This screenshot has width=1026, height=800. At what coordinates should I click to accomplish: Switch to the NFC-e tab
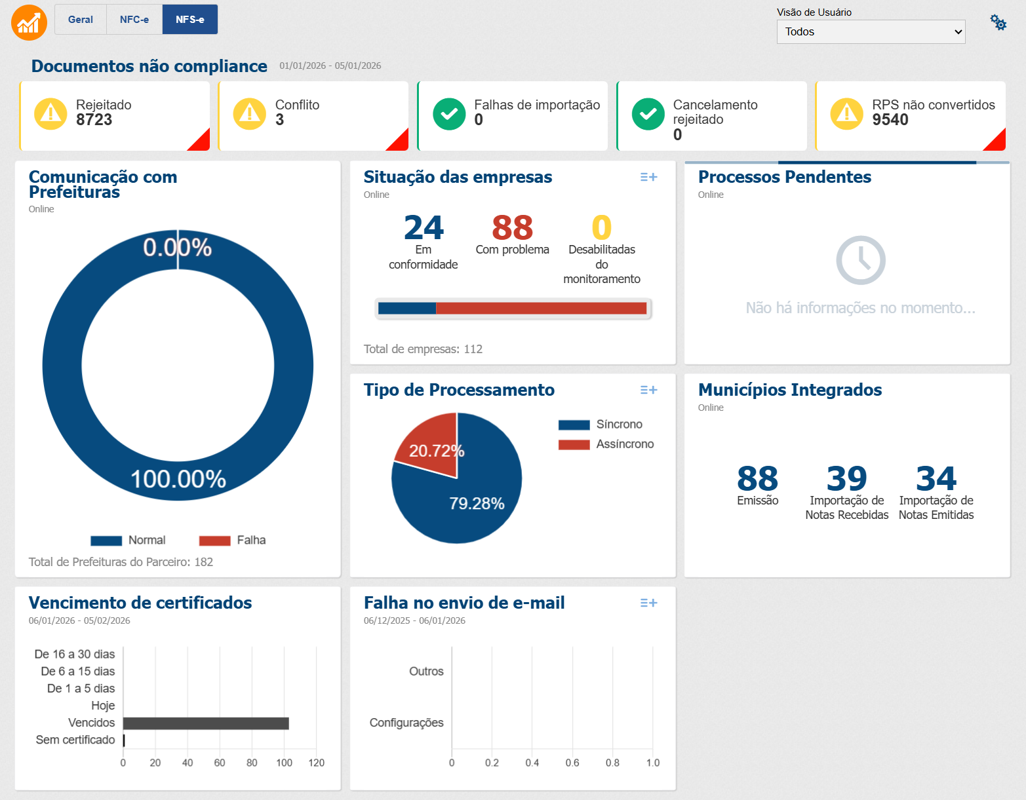point(134,20)
